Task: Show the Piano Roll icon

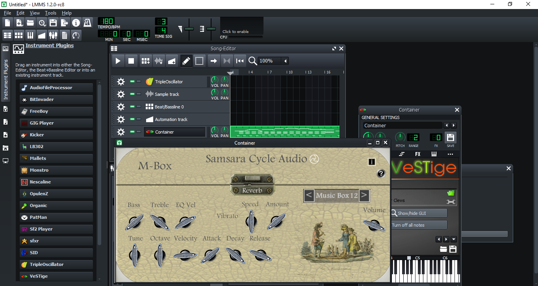Action: pos(30,35)
